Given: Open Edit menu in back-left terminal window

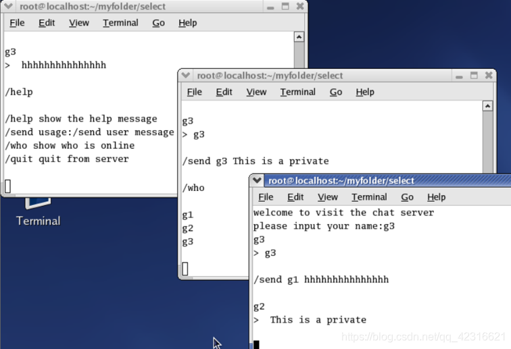Looking at the screenshot, I should [47, 23].
